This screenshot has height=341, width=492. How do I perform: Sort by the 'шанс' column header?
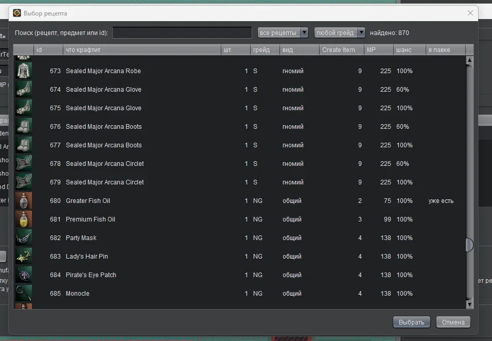click(410, 50)
